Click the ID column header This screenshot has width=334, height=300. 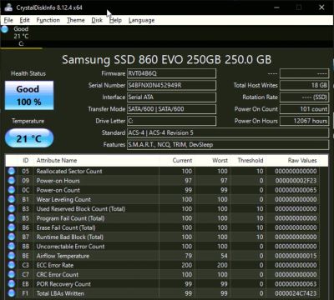(x=26, y=161)
